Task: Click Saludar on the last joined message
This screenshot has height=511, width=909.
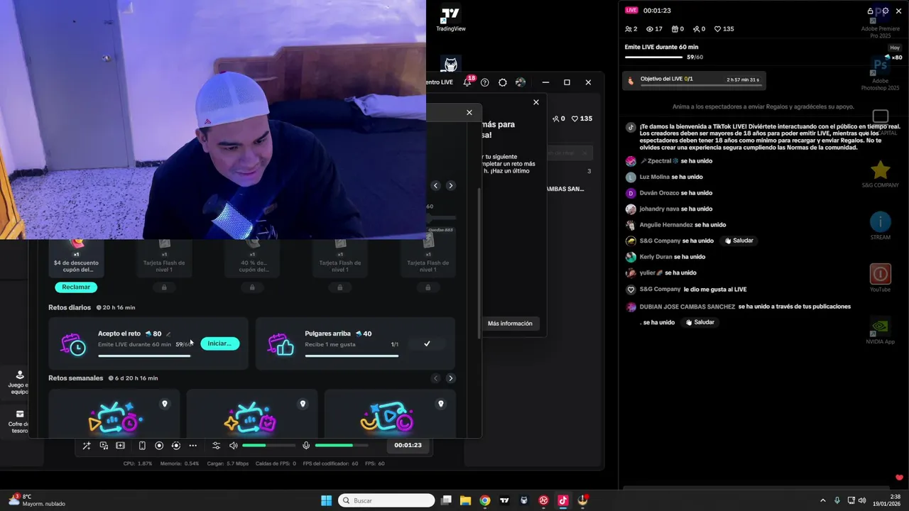Action: pyautogui.click(x=700, y=322)
